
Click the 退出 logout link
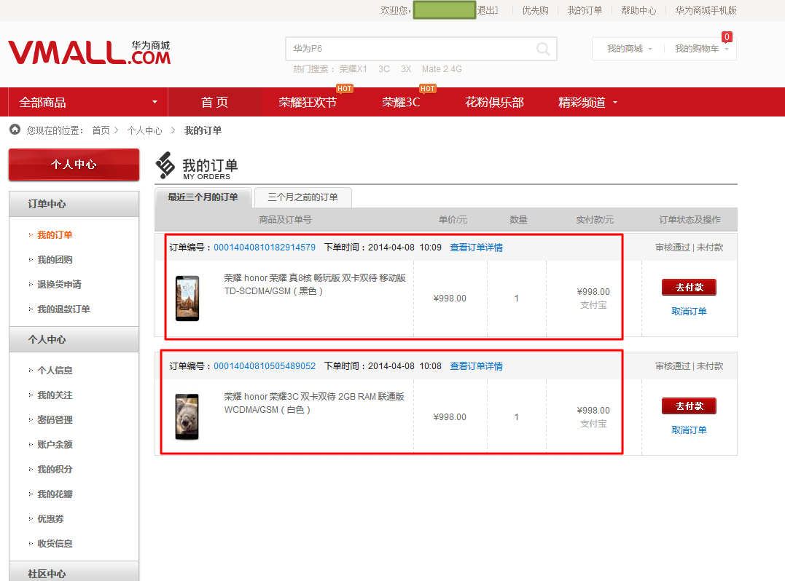tap(487, 10)
